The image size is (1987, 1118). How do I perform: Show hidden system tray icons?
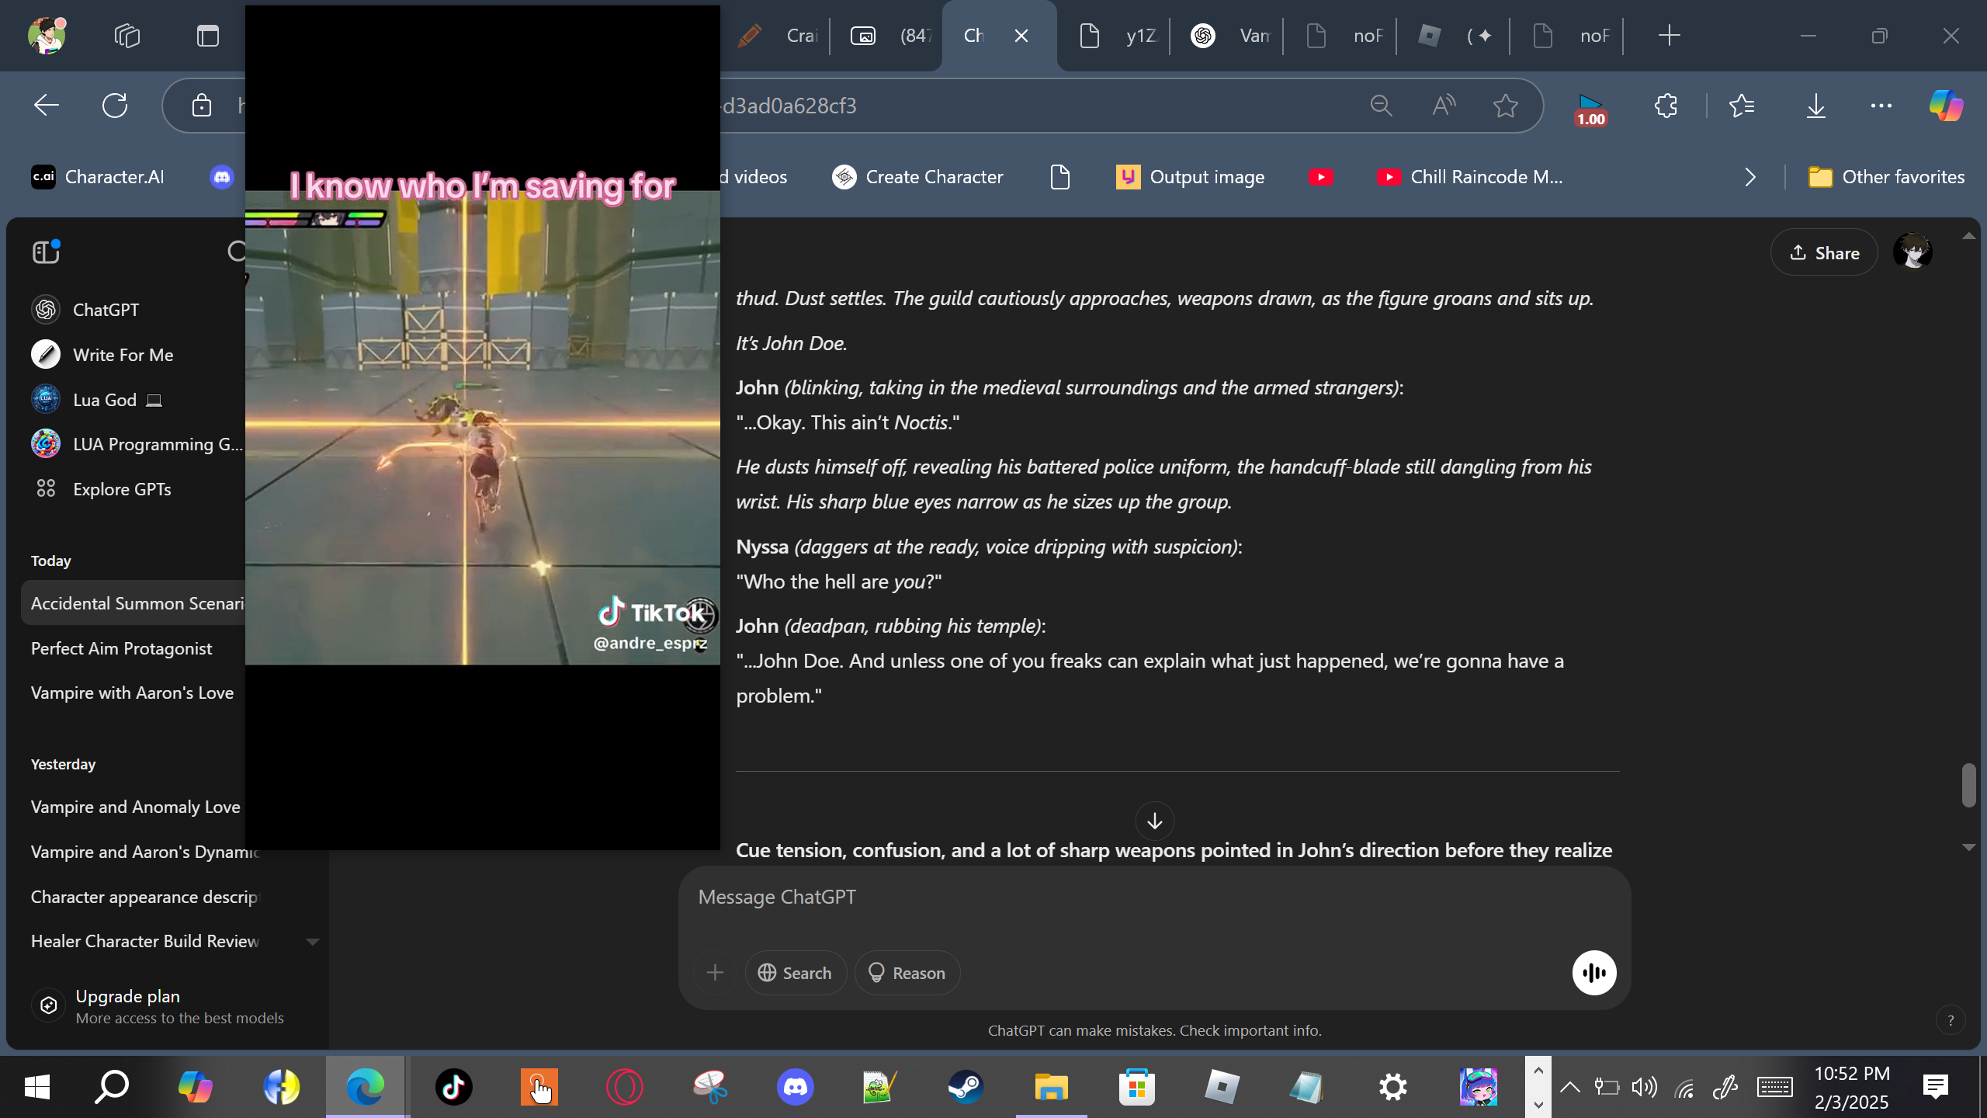click(x=1569, y=1087)
